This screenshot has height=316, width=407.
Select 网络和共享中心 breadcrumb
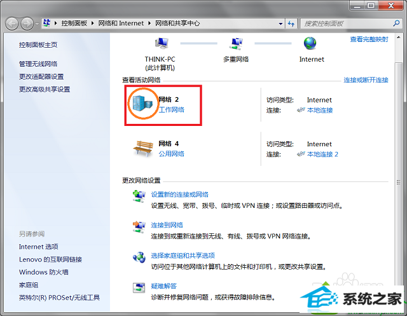(177, 24)
